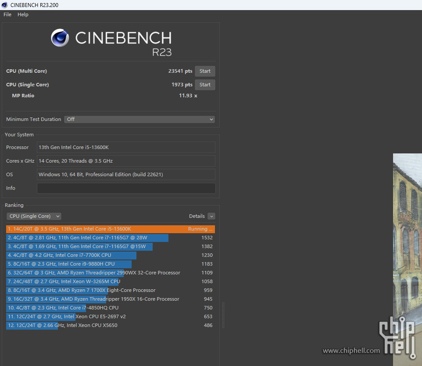The height and width of the screenshot is (366, 422).
Task: Click the Cores x GHz field
Action: click(126, 161)
